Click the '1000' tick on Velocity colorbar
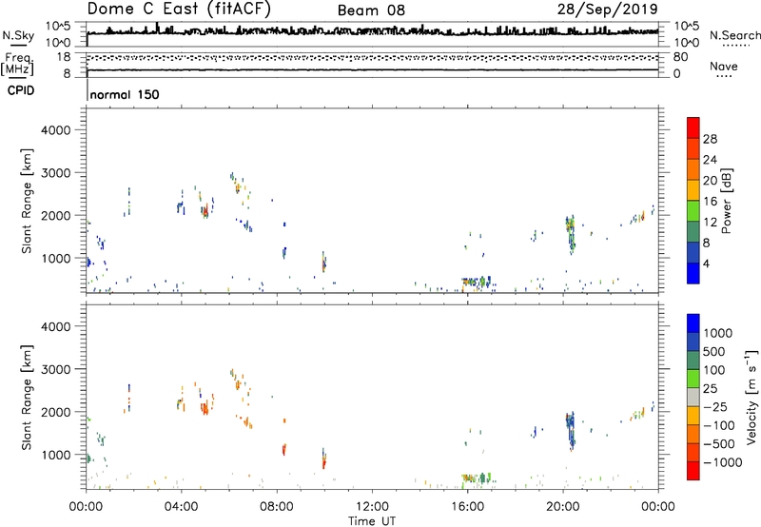Image resolution: width=761 pixels, height=527 pixels. coord(718,333)
